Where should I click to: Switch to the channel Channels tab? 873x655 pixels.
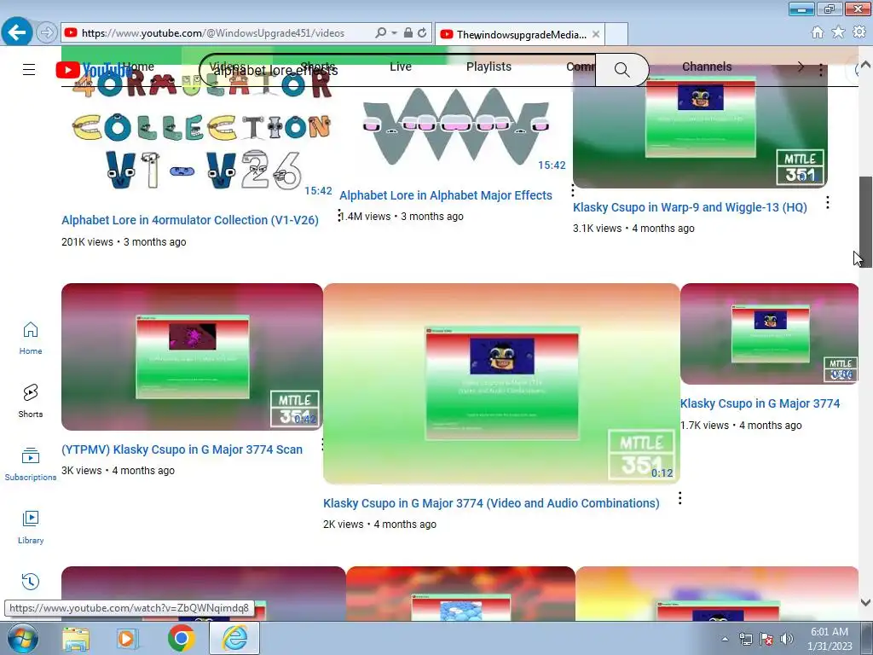tap(707, 67)
